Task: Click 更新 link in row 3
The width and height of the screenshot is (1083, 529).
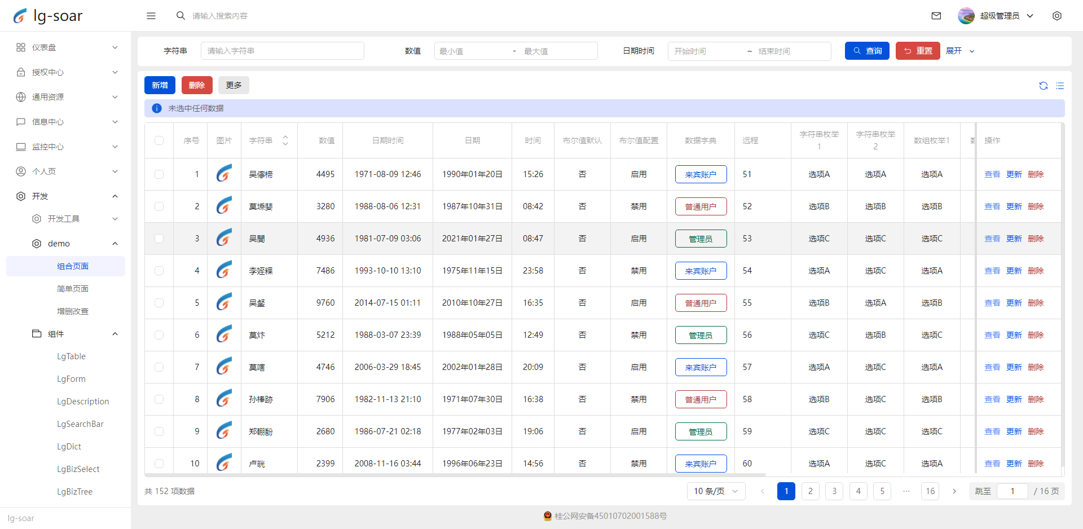Action: click(1014, 239)
